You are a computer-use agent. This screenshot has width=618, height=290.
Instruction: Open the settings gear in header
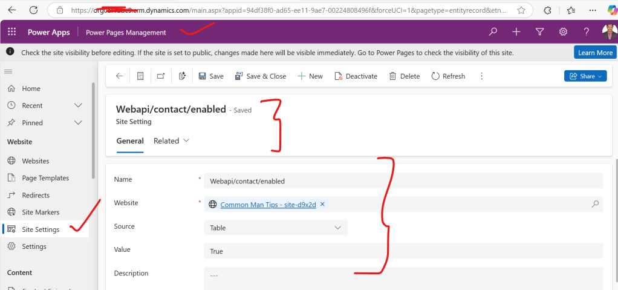[x=563, y=32]
